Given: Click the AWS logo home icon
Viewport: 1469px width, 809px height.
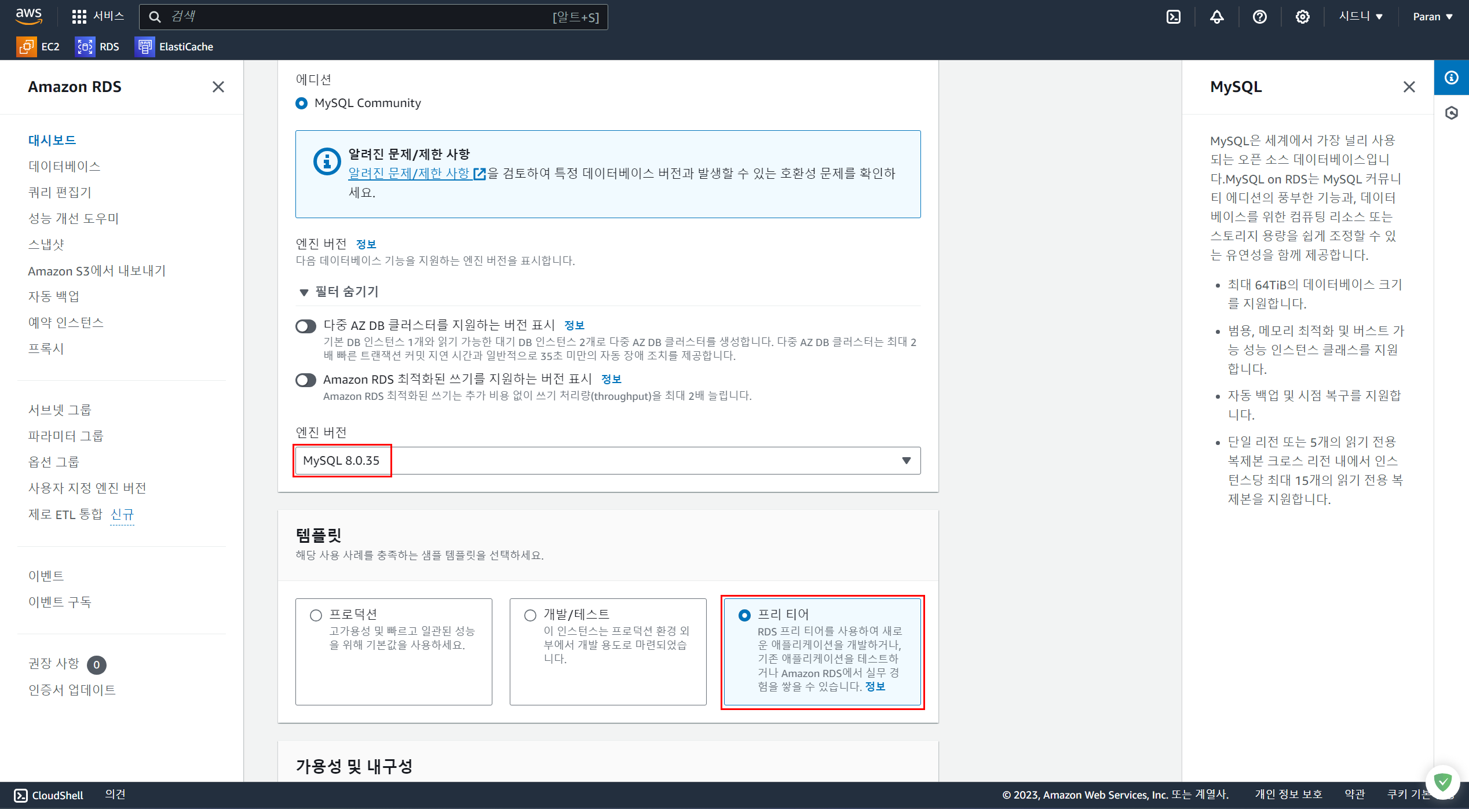Looking at the screenshot, I should coord(29,16).
